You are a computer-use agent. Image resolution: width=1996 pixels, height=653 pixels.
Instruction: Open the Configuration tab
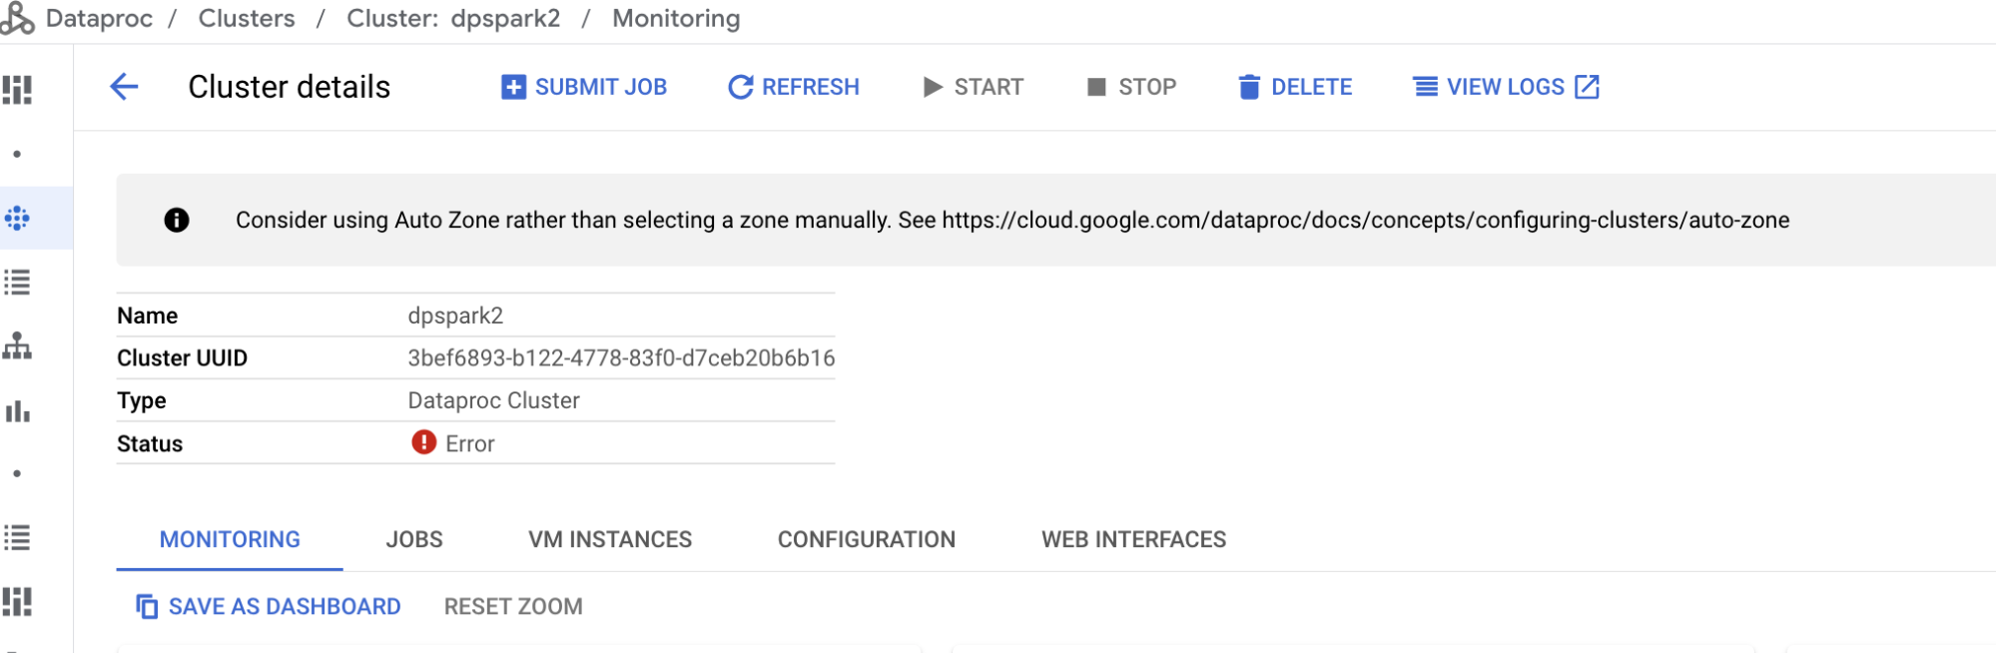[867, 539]
